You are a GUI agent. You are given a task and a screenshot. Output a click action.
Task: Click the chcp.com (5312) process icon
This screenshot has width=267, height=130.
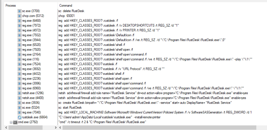(20, 16)
